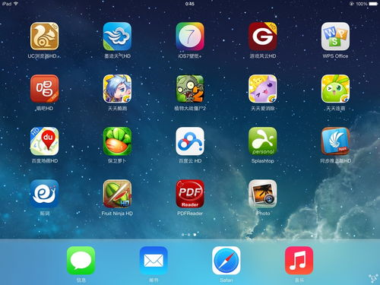Screen dimensions: 380x285
Task: Open Fruit Ninja HD game
Action: pyautogui.click(x=117, y=194)
